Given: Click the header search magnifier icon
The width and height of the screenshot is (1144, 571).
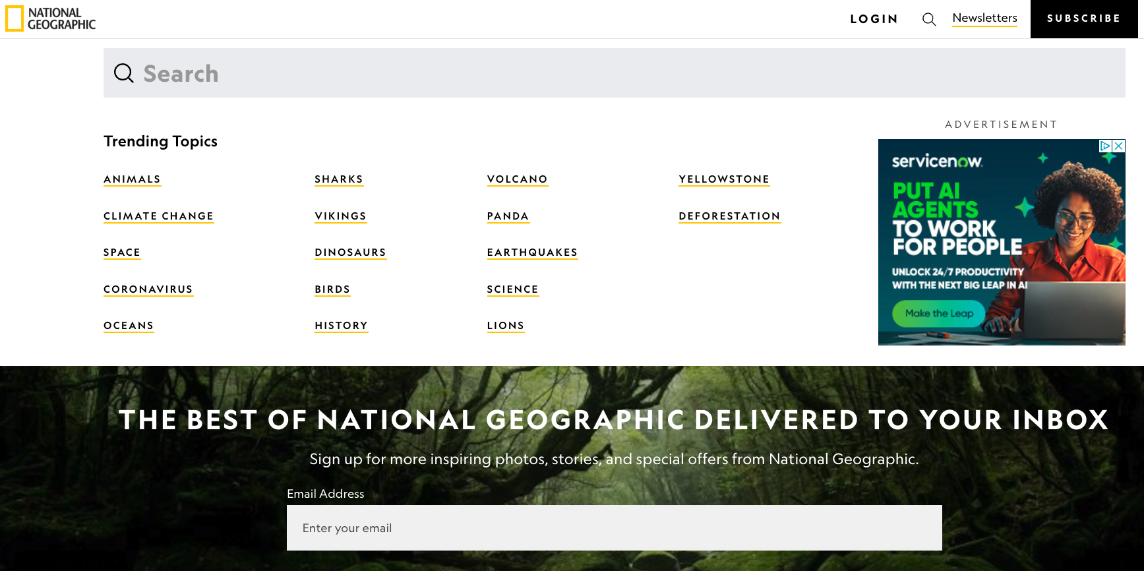Looking at the screenshot, I should (929, 19).
